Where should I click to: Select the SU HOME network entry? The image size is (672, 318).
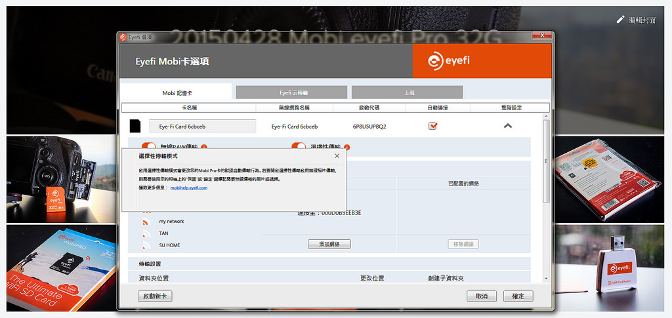(x=169, y=246)
